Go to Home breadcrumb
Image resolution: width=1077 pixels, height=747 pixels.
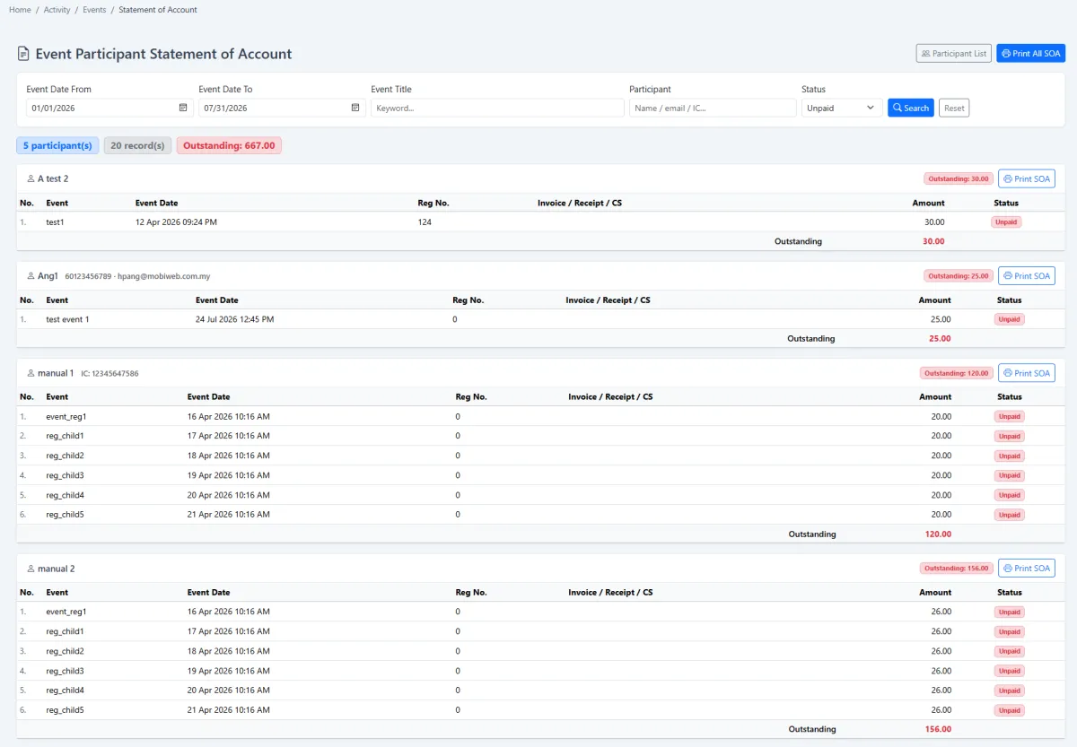[x=20, y=10]
